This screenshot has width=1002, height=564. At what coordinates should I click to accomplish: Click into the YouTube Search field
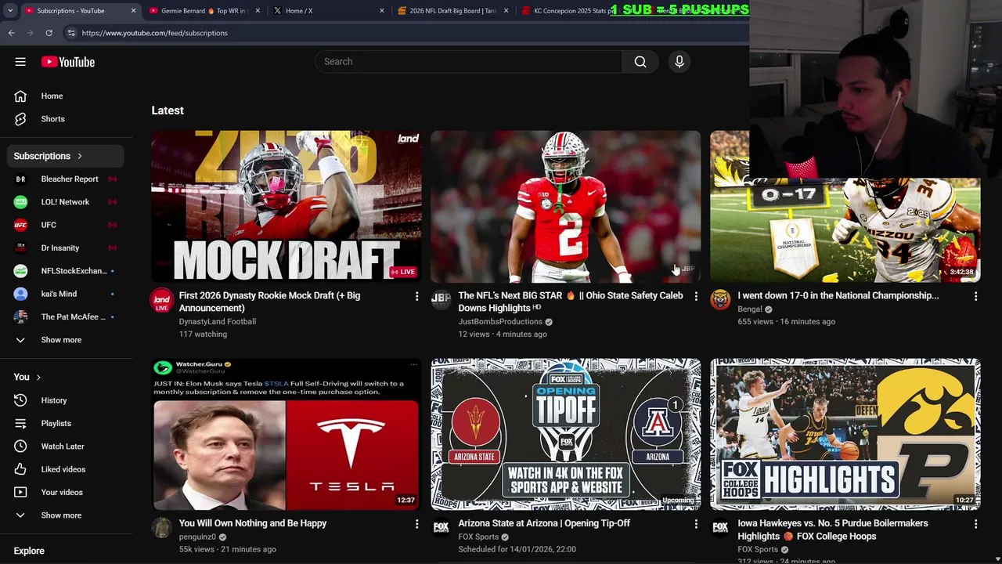[468, 62]
